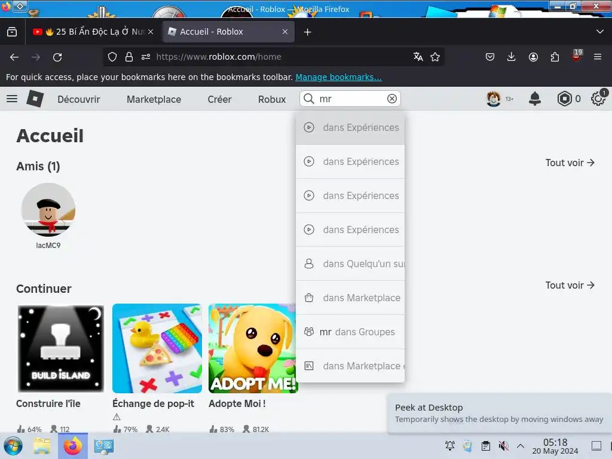The image size is (612, 459).
Task: Translate this page icon
Action: (418, 57)
